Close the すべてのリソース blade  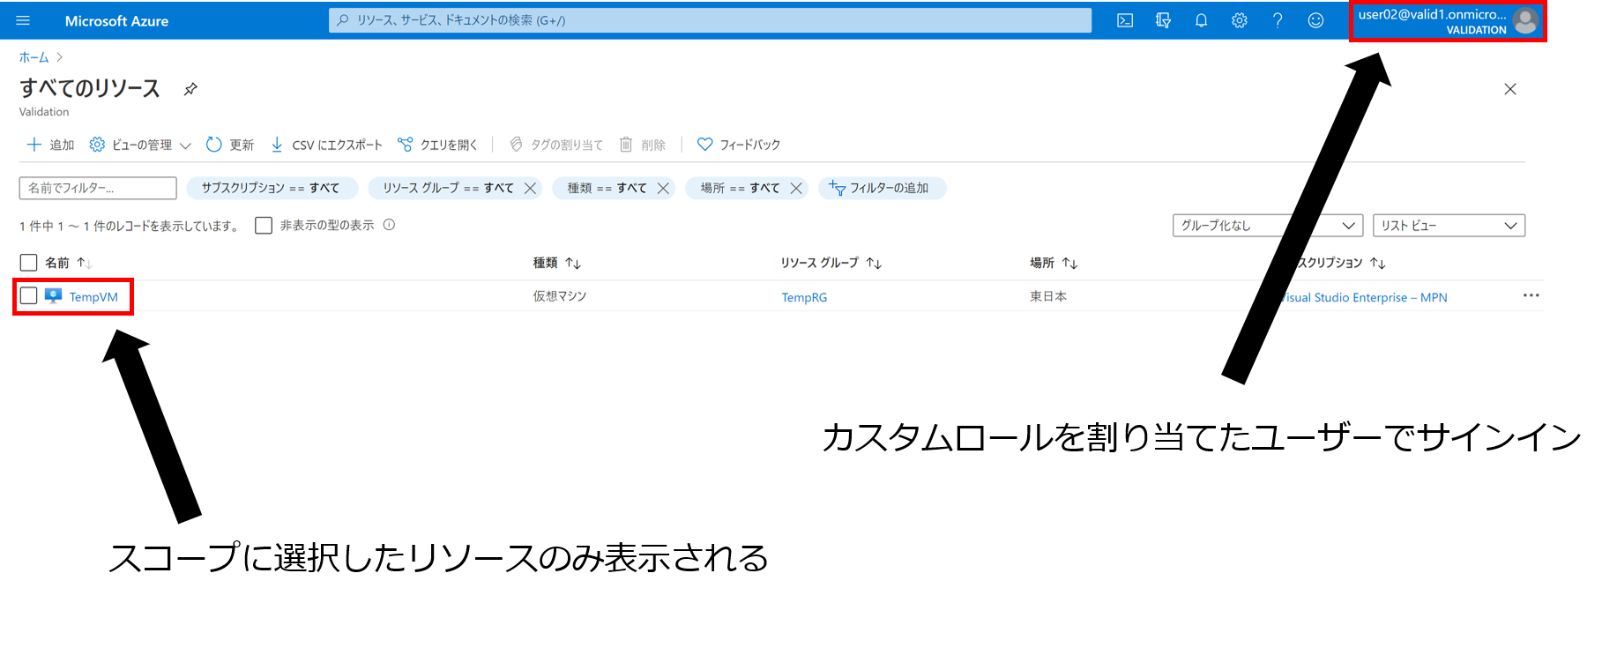pyautogui.click(x=1510, y=89)
